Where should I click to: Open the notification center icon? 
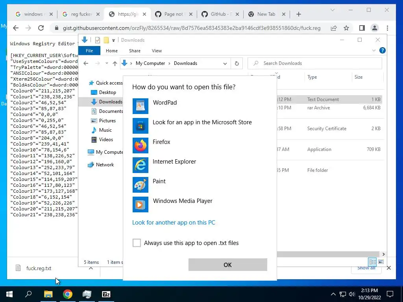tap(390, 294)
